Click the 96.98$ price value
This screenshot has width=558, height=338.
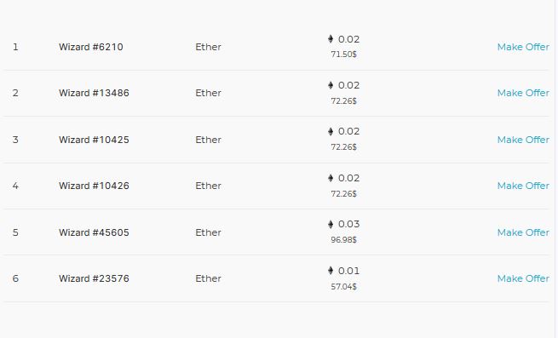[x=344, y=240]
